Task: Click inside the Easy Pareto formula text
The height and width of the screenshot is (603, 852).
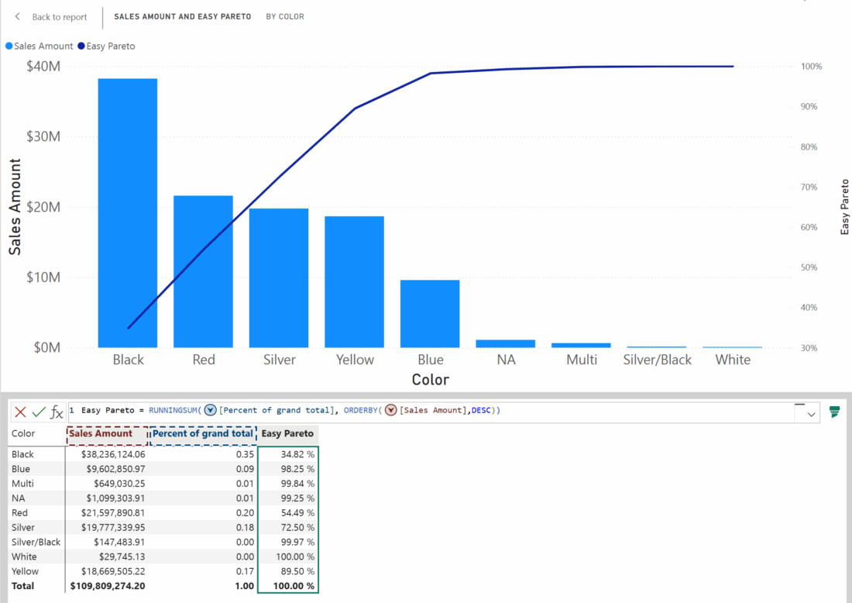Action: tap(290, 410)
